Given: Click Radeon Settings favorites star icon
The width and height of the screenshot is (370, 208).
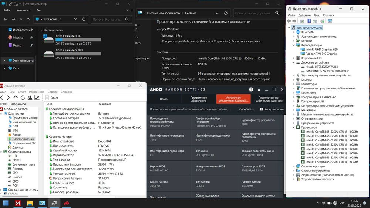Looking at the screenshot, I should coord(259,89).
